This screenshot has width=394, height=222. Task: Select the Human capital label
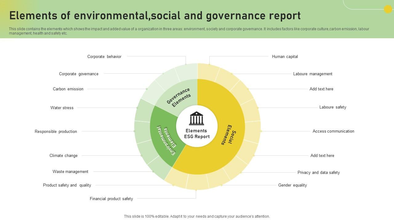285,56
